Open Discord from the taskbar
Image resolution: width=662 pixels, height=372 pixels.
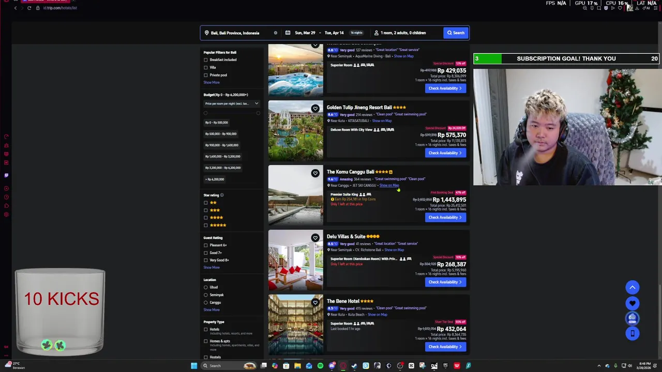tap(332, 366)
